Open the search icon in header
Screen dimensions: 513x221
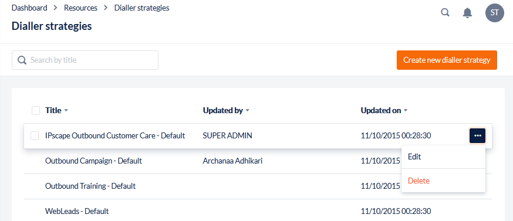point(445,13)
